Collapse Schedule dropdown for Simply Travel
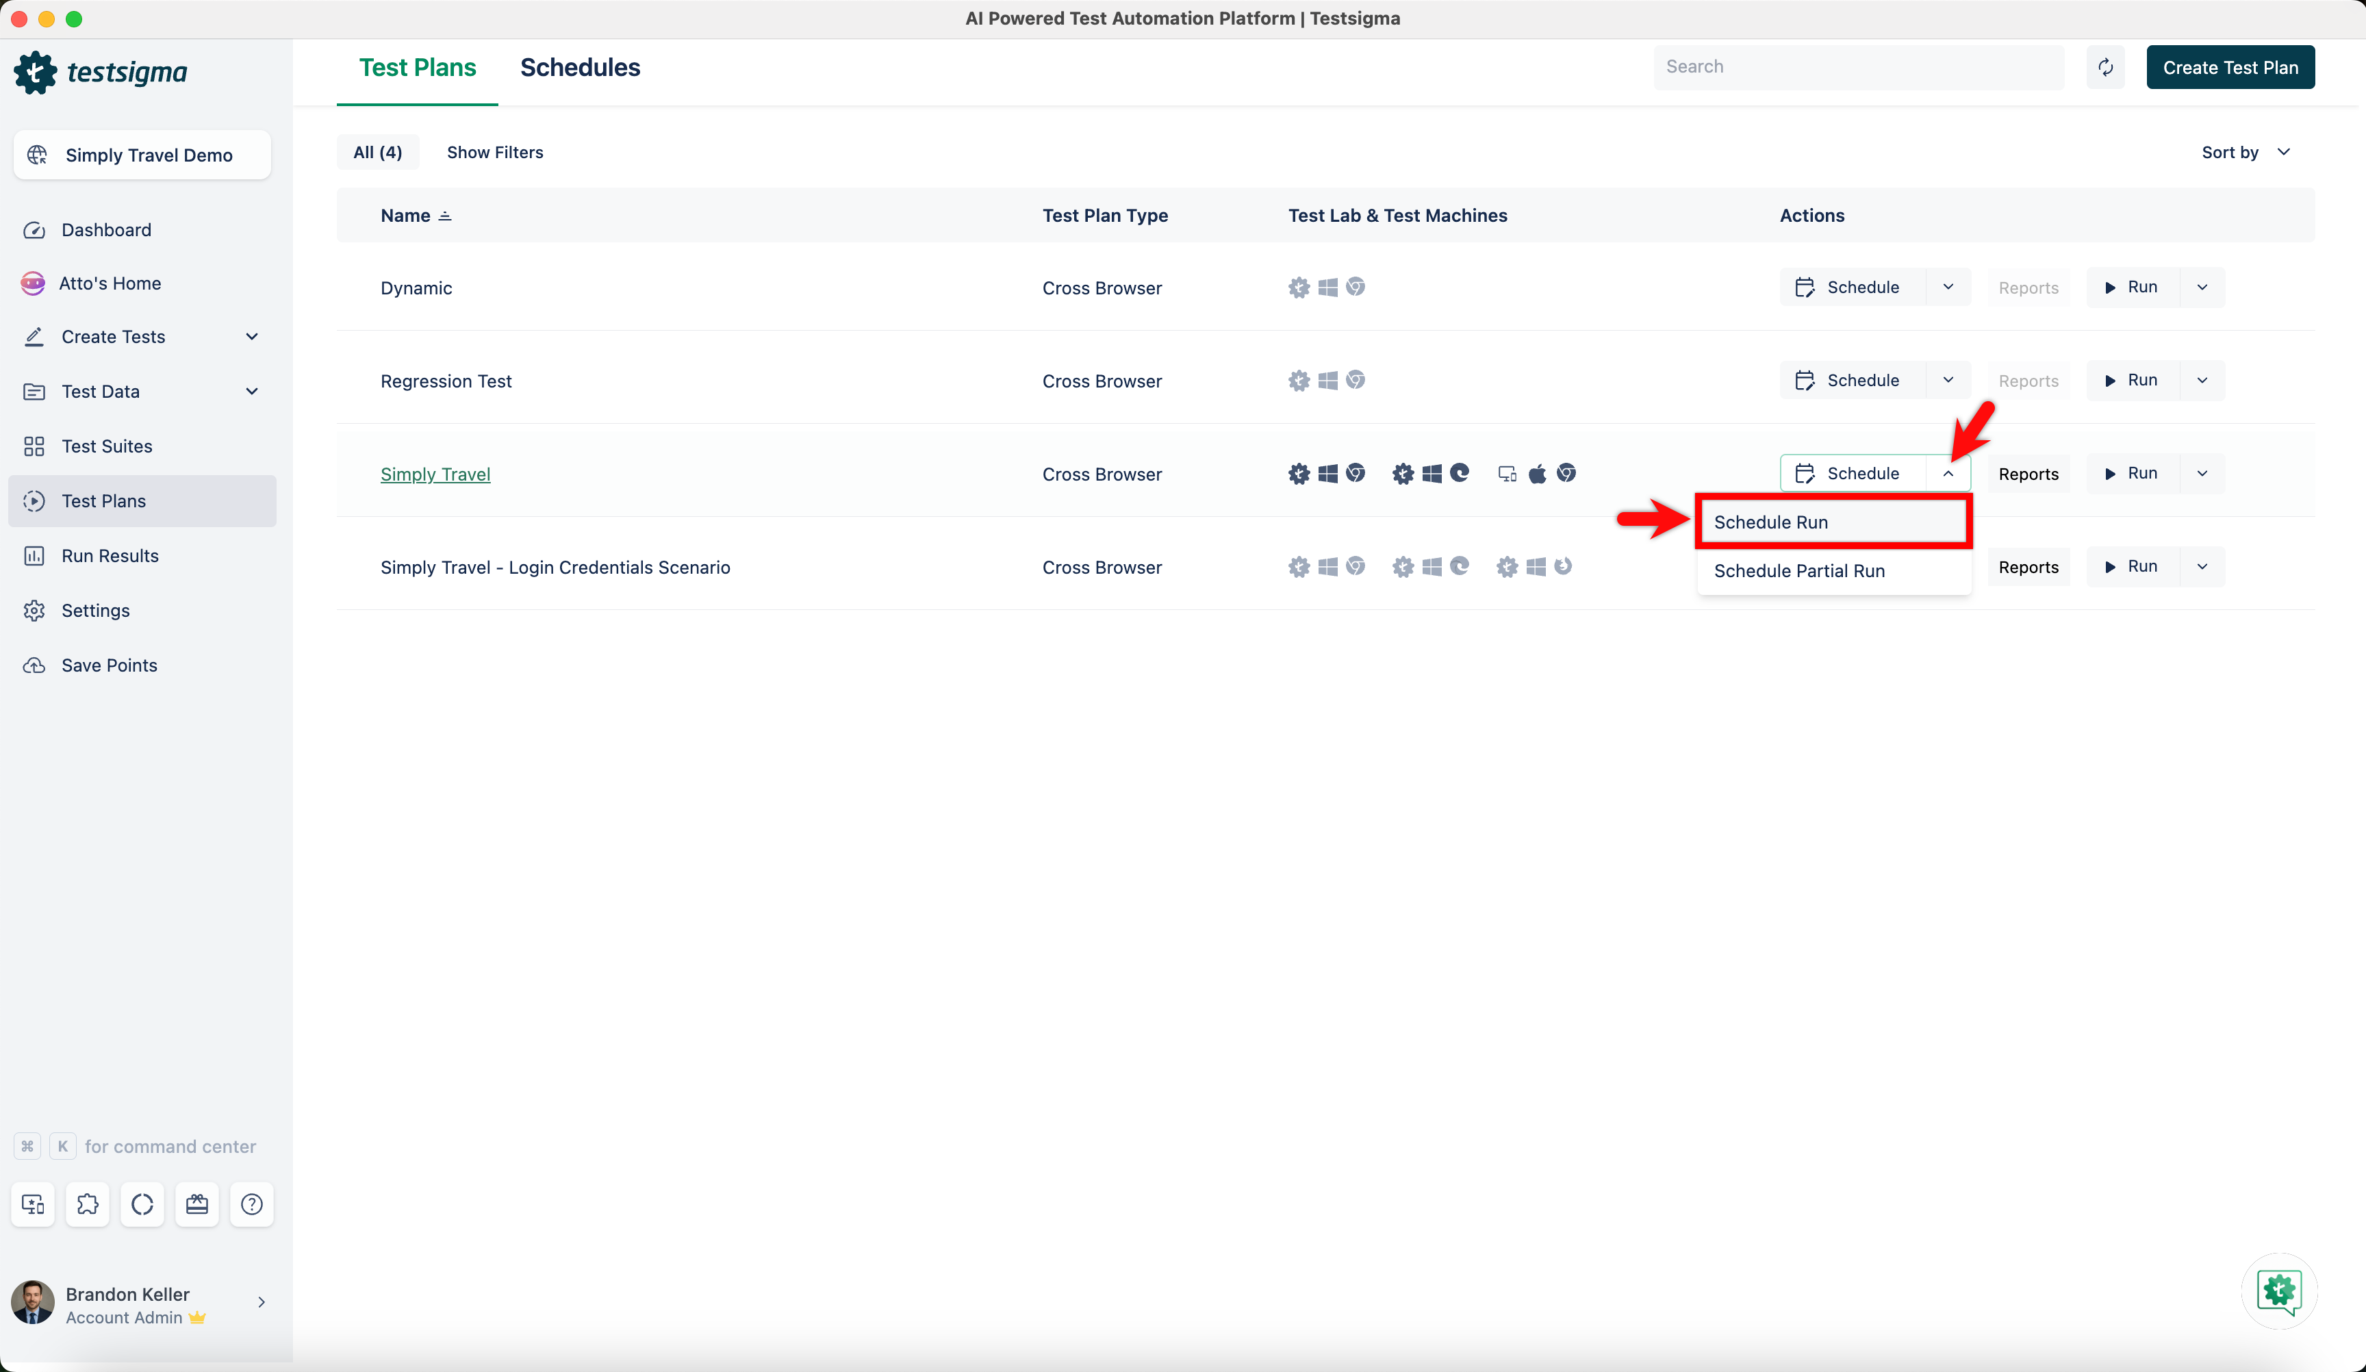The width and height of the screenshot is (2366, 1372). 1948,473
